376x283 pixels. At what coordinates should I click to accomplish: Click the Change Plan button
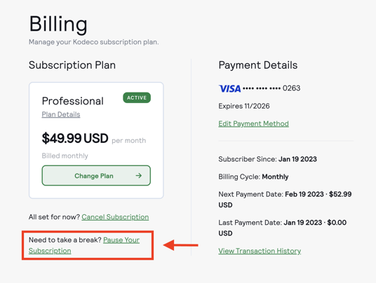point(96,176)
